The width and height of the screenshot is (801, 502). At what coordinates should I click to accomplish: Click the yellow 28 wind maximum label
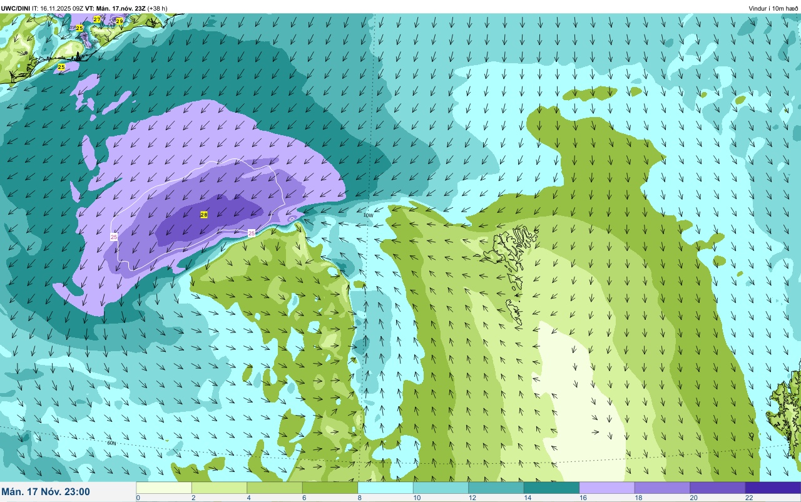coord(204,215)
